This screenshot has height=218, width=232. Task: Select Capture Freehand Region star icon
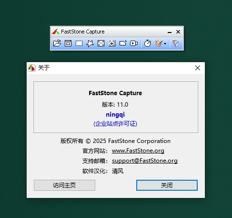pos(90,44)
